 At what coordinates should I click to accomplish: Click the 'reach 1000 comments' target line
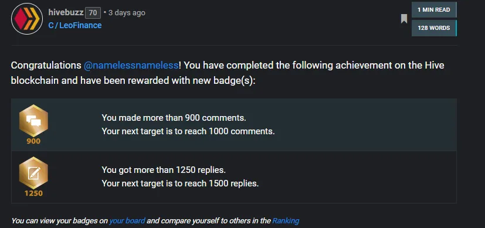188,131
